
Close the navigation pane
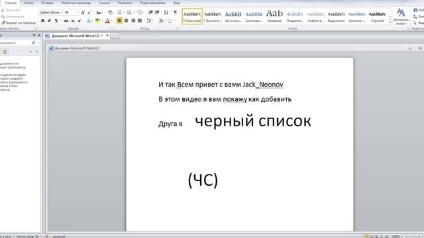tap(39, 35)
